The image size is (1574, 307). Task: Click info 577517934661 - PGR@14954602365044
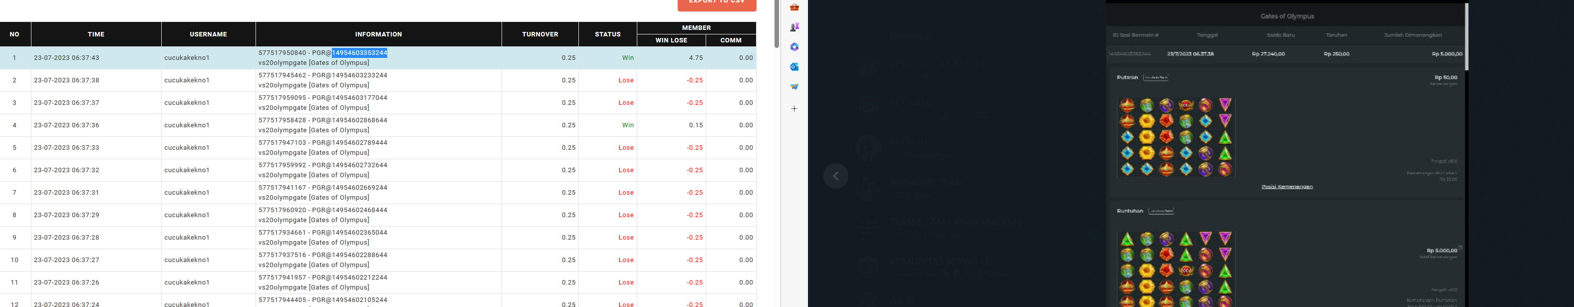(x=322, y=233)
